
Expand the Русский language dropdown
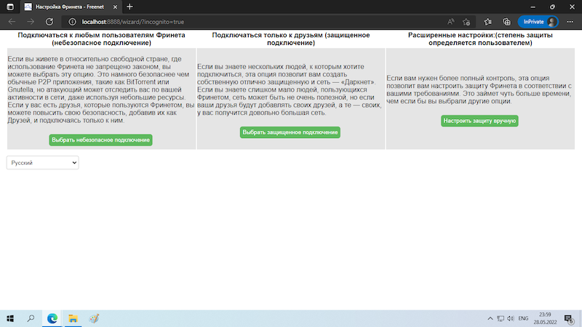[x=43, y=163]
